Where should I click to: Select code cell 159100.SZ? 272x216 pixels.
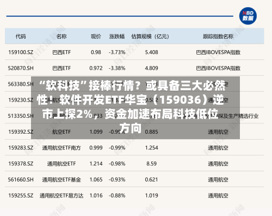[x=21, y=52]
